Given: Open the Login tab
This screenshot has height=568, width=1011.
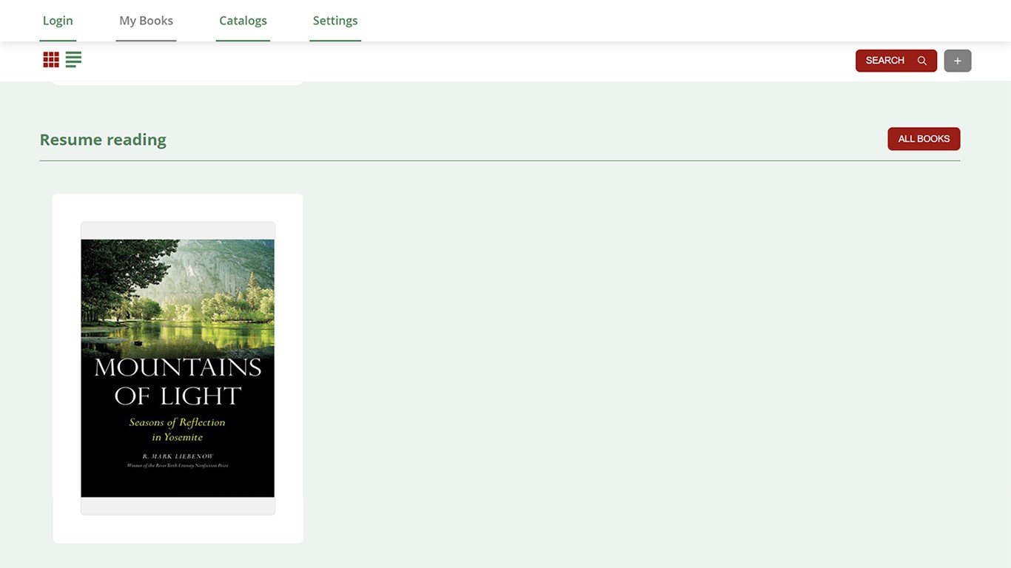Looking at the screenshot, I should click(58, 21).
